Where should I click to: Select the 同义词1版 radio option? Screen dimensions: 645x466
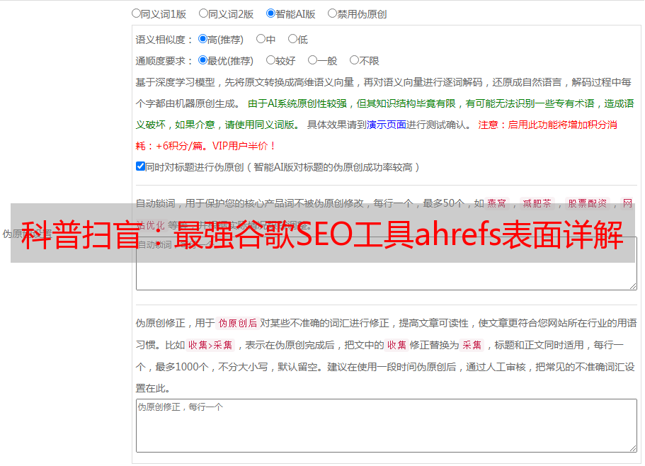(x=136, y=13)
